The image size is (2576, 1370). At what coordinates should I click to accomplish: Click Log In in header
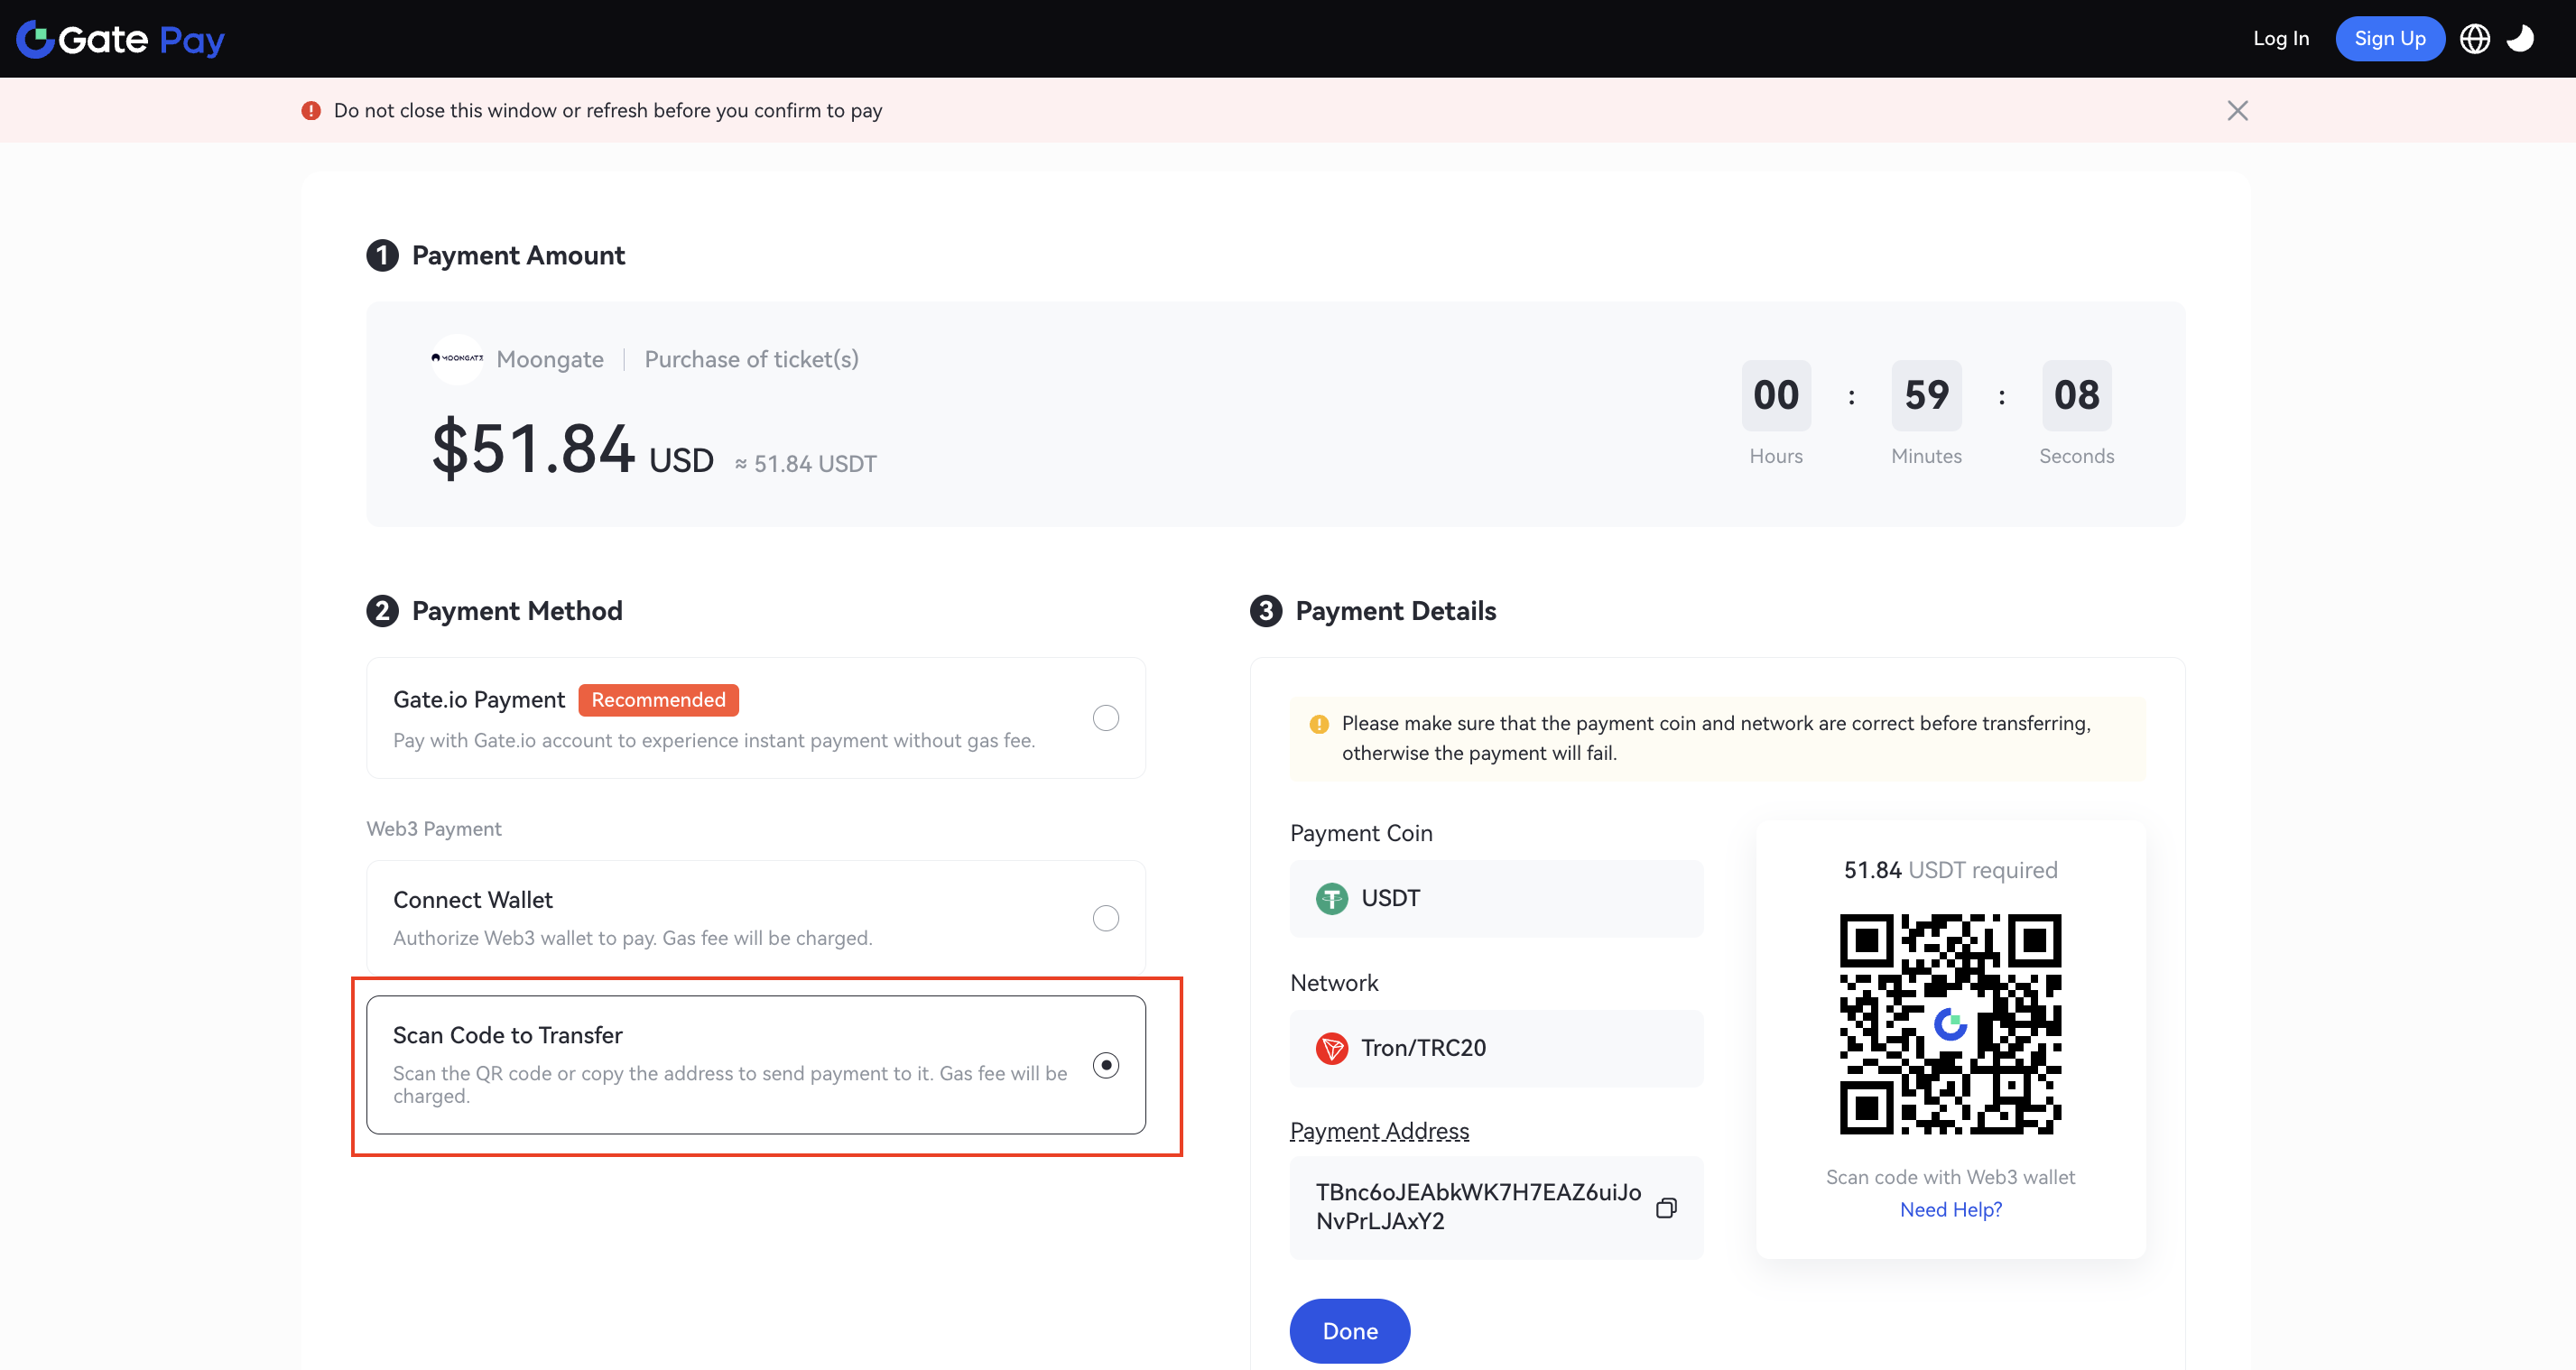(2280, 39)
